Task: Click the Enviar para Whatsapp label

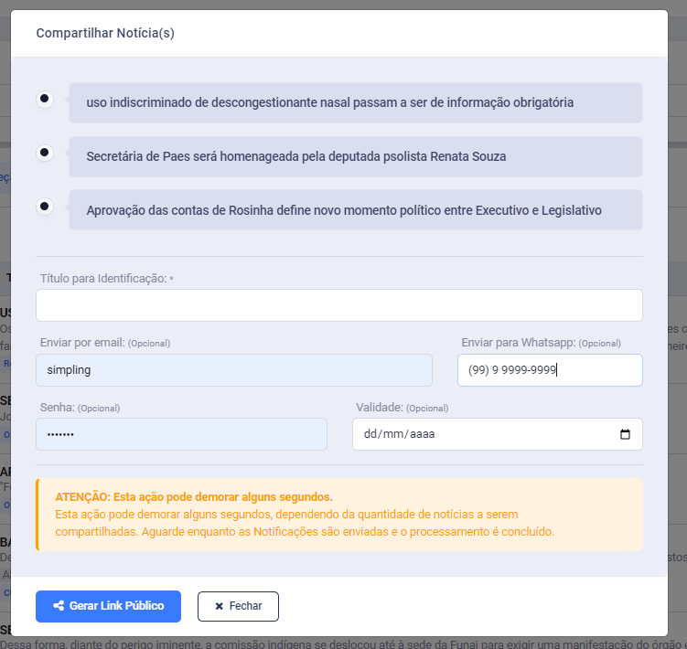Action: click(542, 343)
